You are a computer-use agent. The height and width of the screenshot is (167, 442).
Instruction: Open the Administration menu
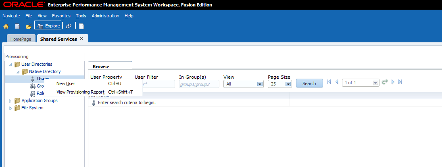(105, 16)
